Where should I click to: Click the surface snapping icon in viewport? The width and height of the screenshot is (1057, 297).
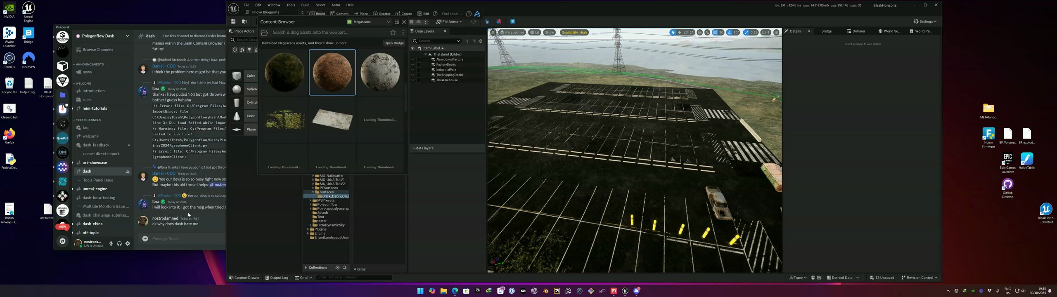pyautogui.click(x=707, y=33)
